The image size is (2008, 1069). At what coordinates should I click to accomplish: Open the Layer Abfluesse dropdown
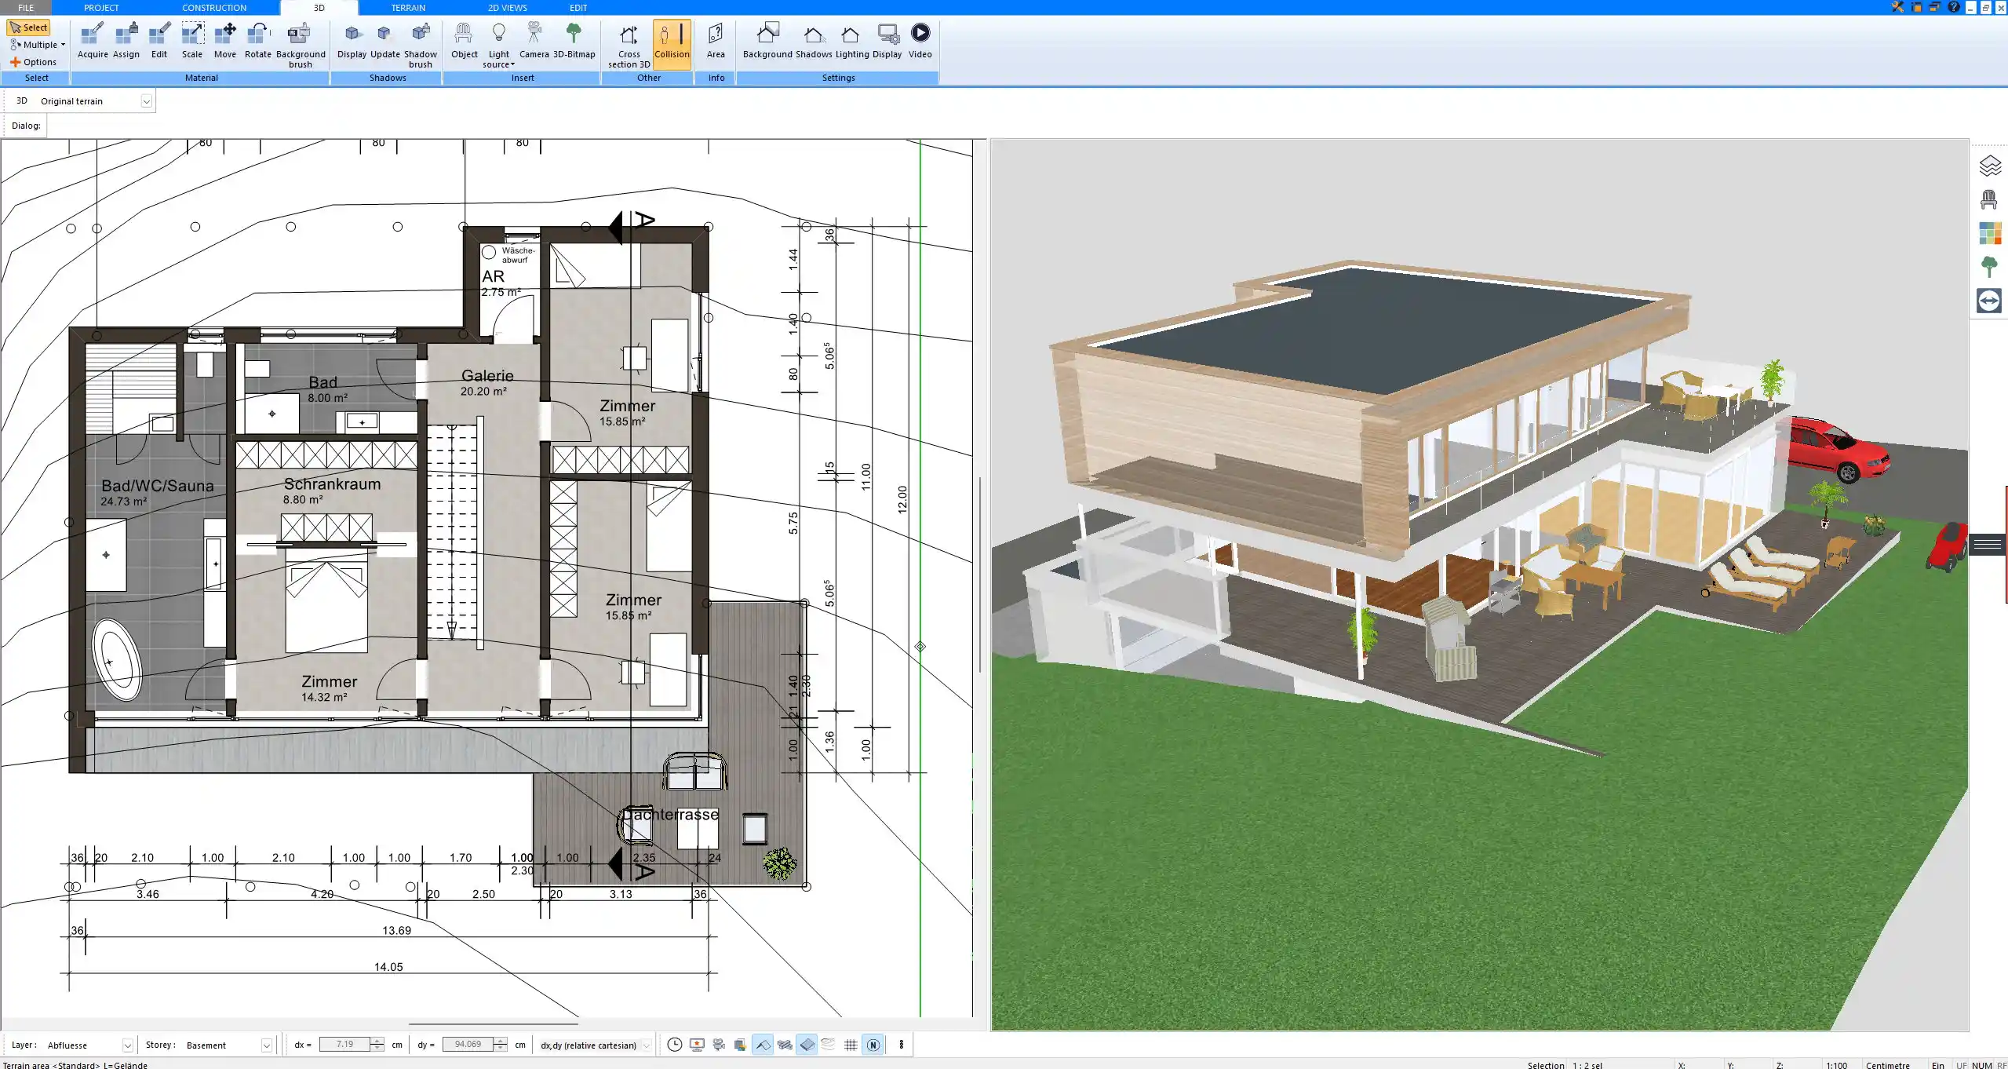[x=127, y=1045]
